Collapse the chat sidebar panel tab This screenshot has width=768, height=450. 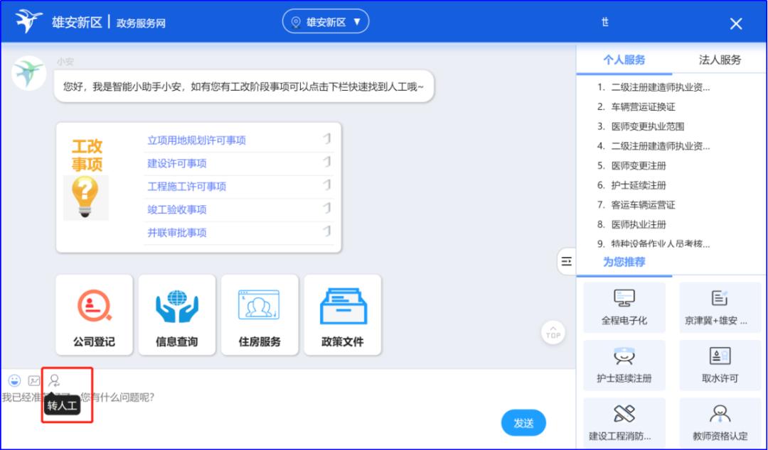coord(565,261)
